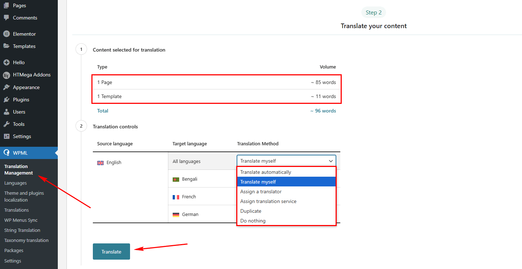Image resolution: width=522 pixels, height=269 pixels.
Task: Select the Do nothing option
Action: click(x=253, y=221)
